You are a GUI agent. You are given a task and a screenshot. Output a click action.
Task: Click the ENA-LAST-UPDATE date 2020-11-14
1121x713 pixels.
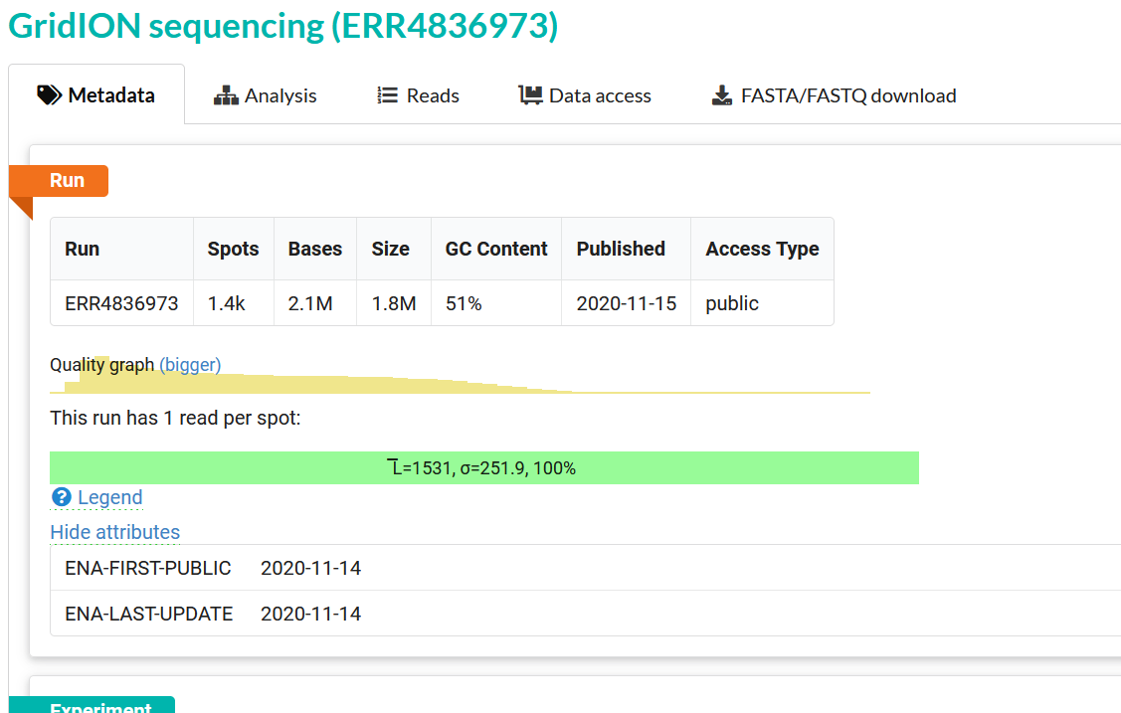pyautogui.click(x=311, y=614)
